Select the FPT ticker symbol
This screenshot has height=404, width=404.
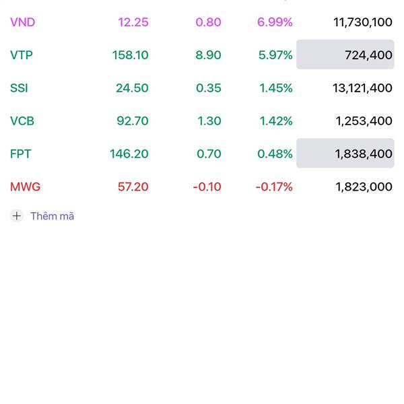20,154
